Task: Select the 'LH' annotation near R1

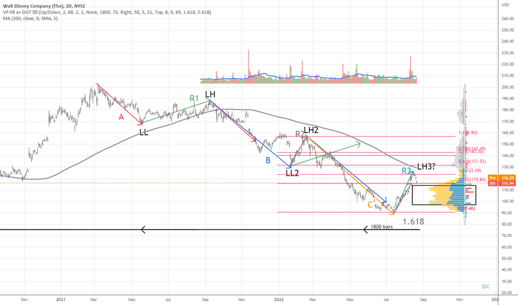Action: 210,94
